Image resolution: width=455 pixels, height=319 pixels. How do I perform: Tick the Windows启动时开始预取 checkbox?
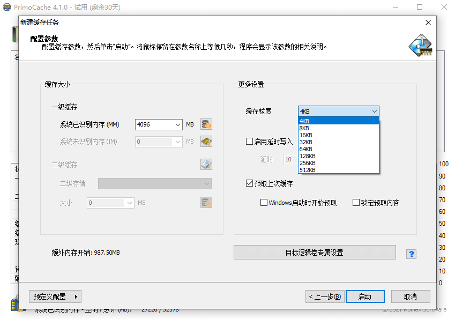coord(264,203)
